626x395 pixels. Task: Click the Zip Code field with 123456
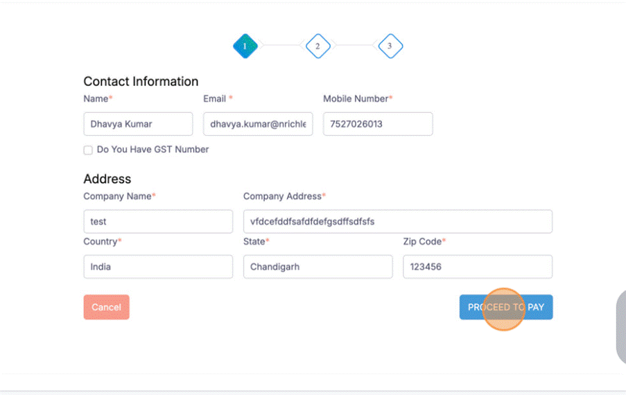(x=478, y=267)
